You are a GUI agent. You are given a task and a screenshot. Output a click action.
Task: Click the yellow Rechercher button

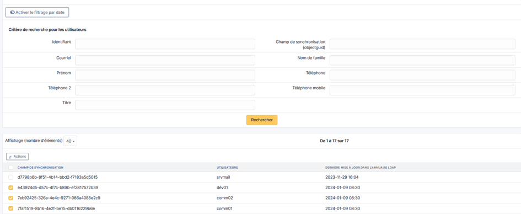[262, 120]
